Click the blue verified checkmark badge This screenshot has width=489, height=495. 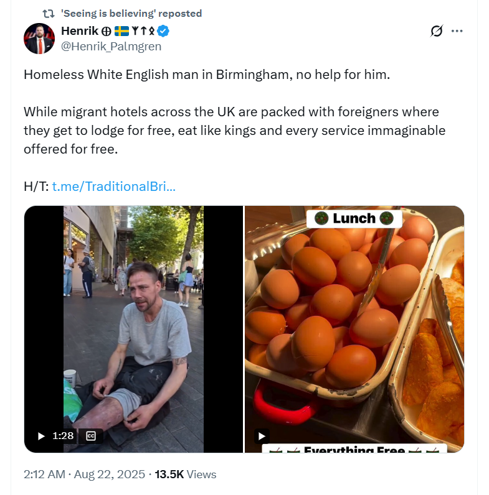pos(163,31)
